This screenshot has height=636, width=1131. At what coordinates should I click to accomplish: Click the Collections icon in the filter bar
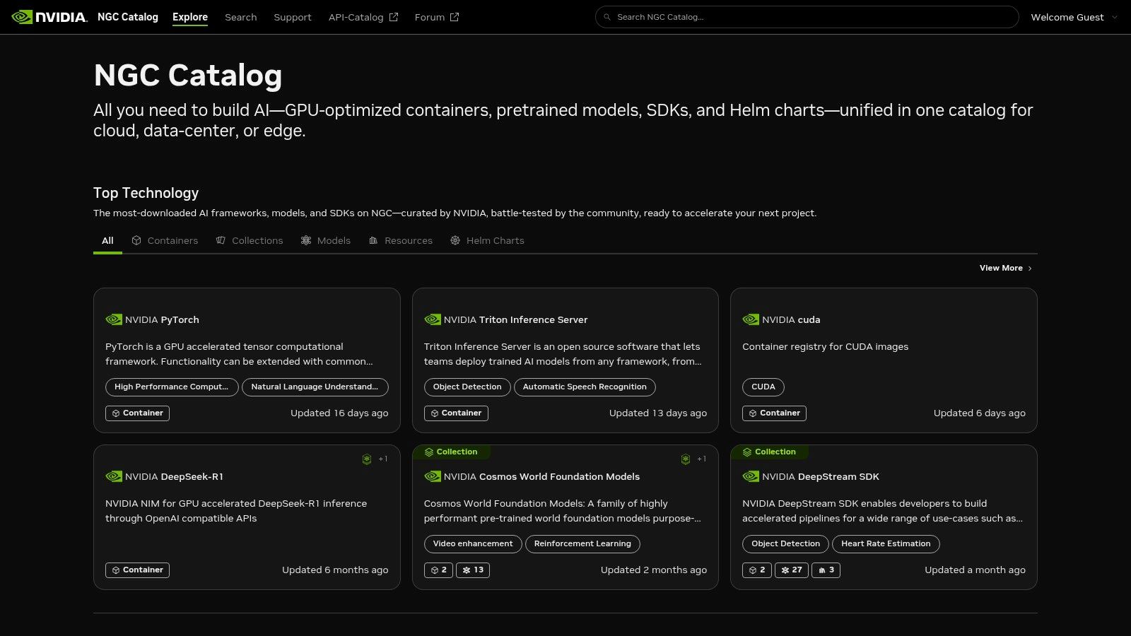click(x=220, y=240)
